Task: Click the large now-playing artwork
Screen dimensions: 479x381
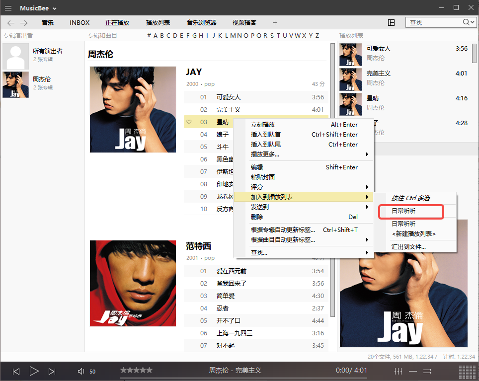Action: (403, 301)
